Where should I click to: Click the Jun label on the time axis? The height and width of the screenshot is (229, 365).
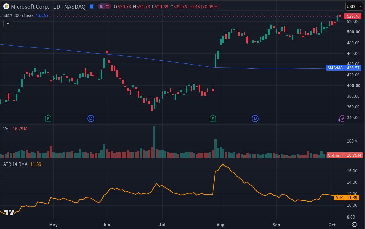tap(106, 225)
